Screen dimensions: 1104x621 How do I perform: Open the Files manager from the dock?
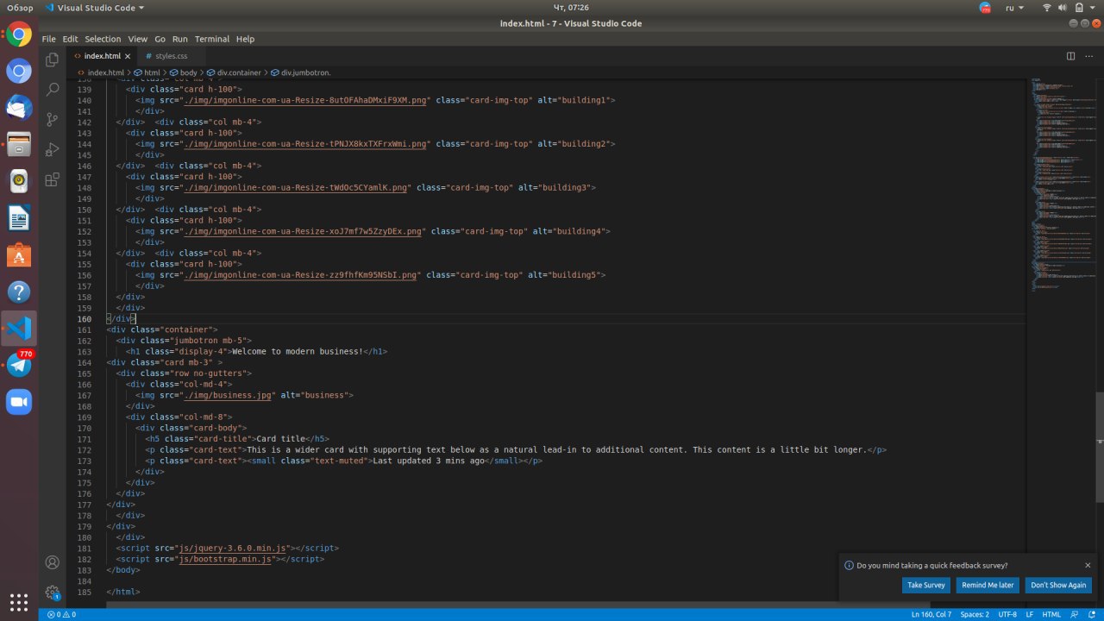(19, 144)
